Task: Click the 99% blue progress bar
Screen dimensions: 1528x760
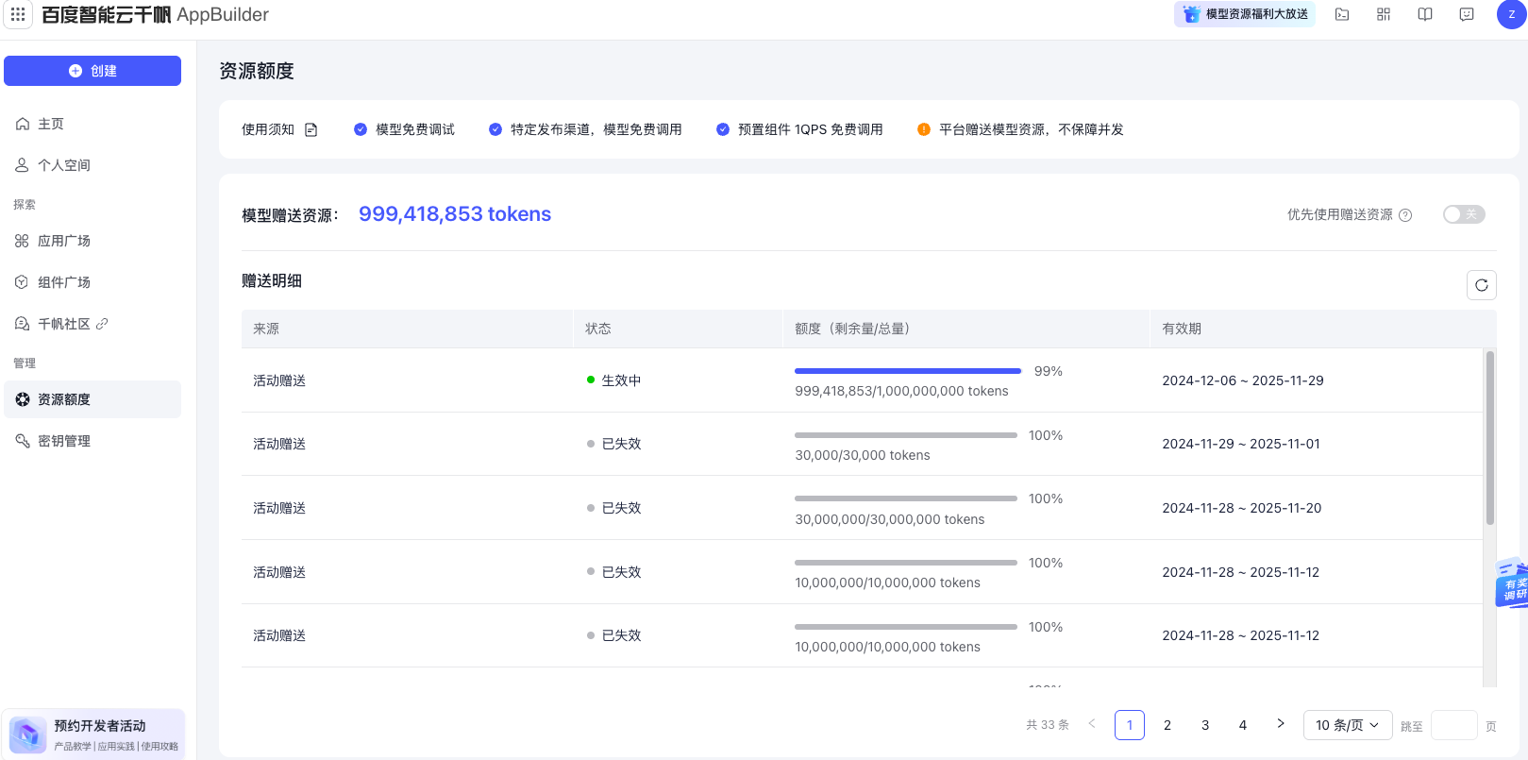Action: tap(908, 371)
